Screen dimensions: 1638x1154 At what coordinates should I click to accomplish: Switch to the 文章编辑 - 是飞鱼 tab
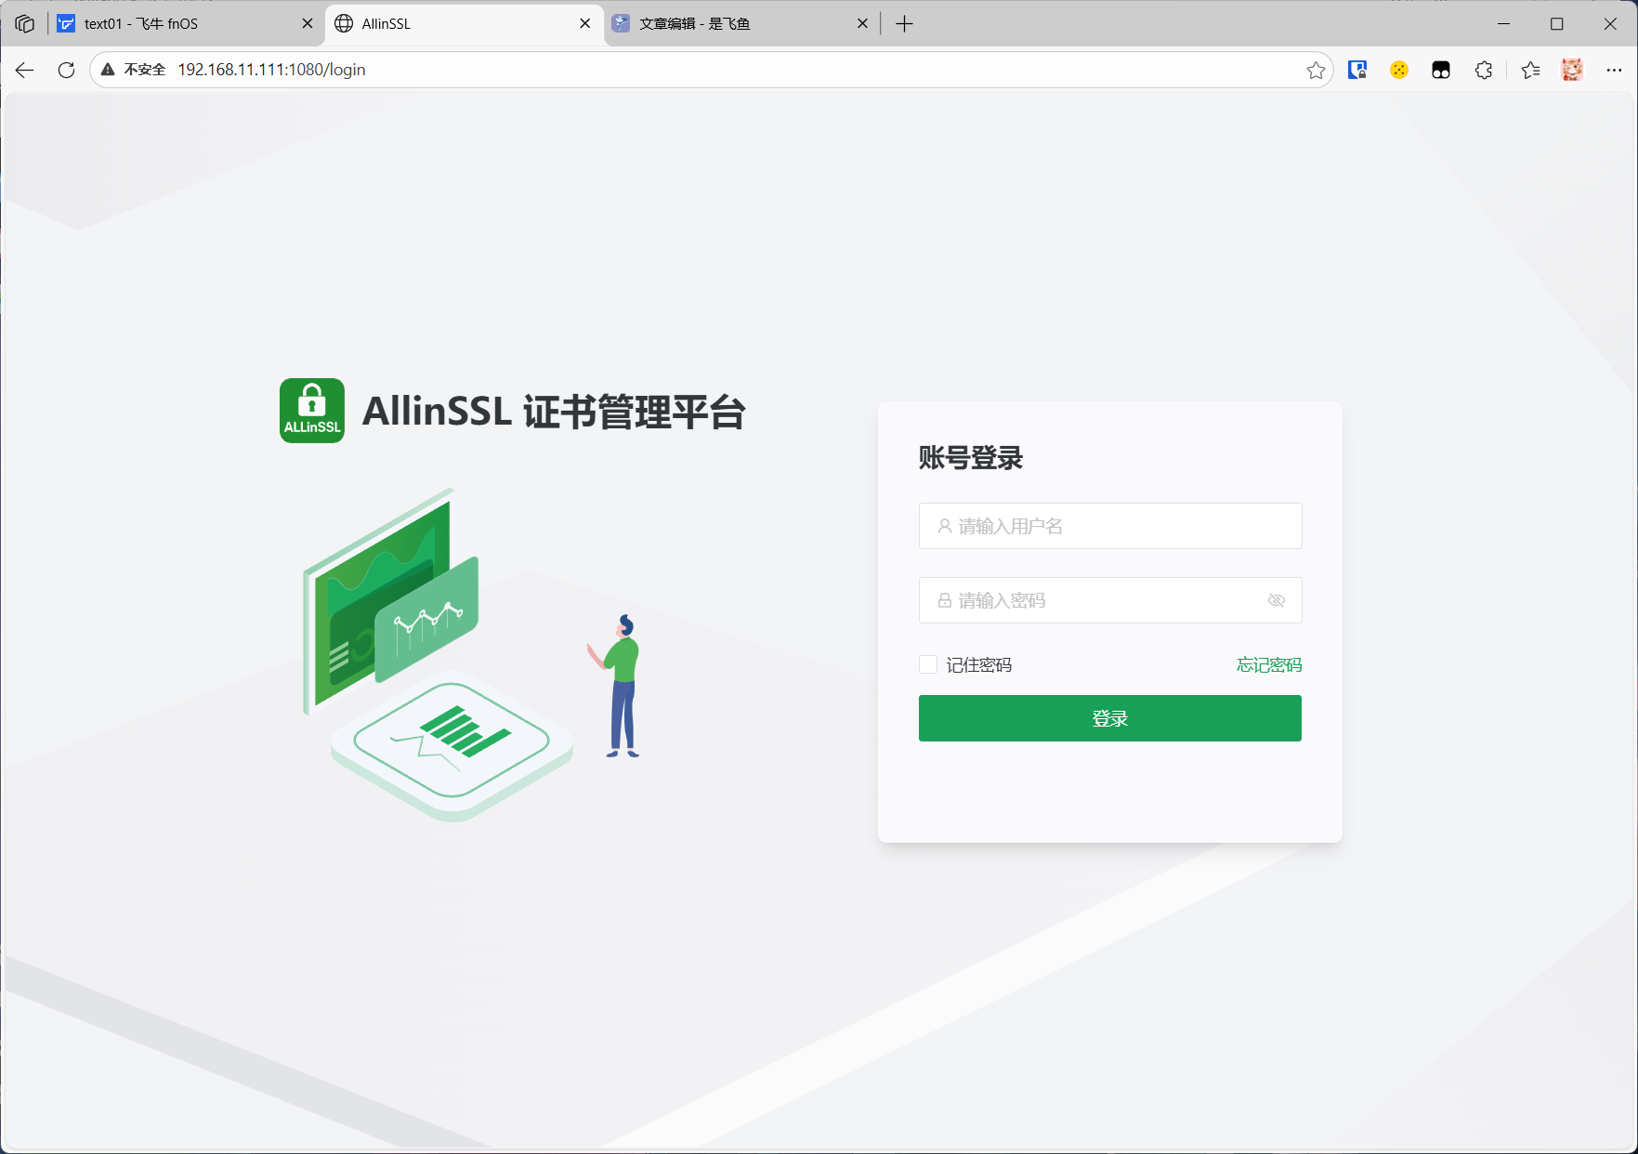(734, 24)
